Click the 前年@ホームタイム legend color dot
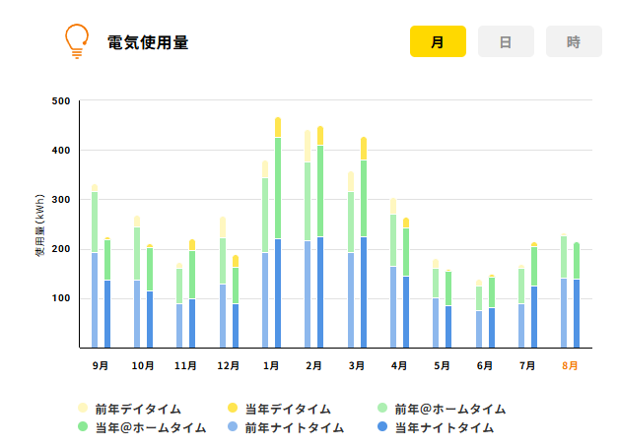 [x=382, y=408]
